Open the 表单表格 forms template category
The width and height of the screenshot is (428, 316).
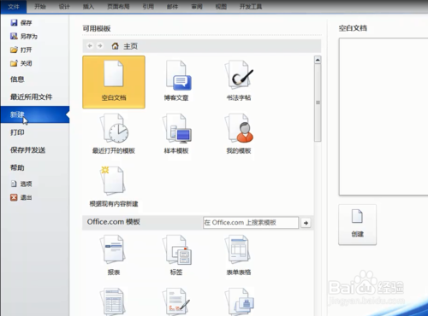(239, 255)
